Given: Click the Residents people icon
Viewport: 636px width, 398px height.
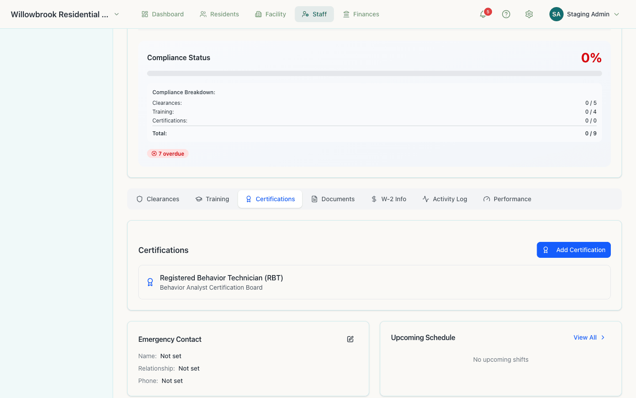Looking at the screenshot, I should 203,14.
